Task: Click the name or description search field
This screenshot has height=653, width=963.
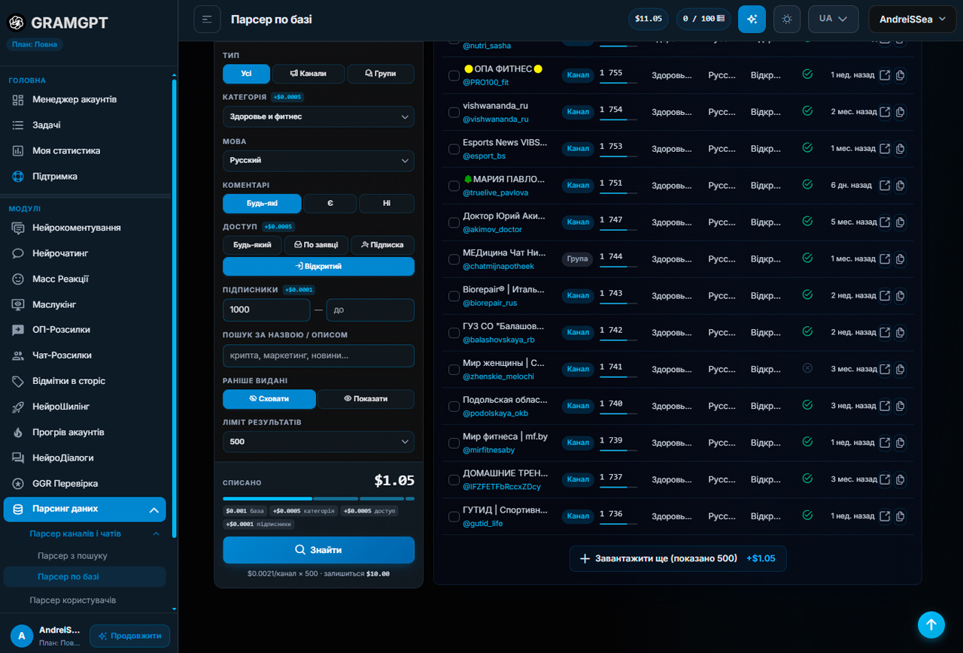Action: pyautogui.click(x=318, y=355)
